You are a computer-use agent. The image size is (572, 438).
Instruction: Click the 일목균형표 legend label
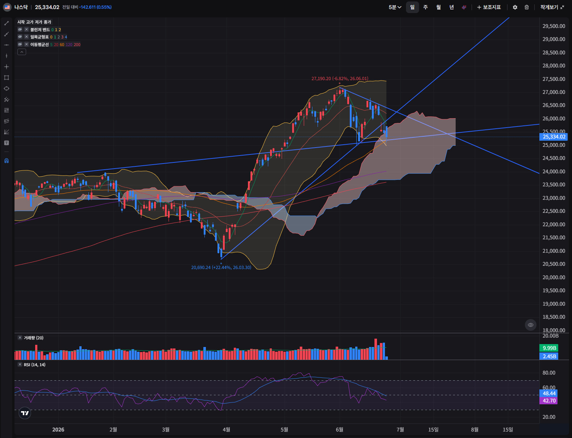[x=40, y=37]
